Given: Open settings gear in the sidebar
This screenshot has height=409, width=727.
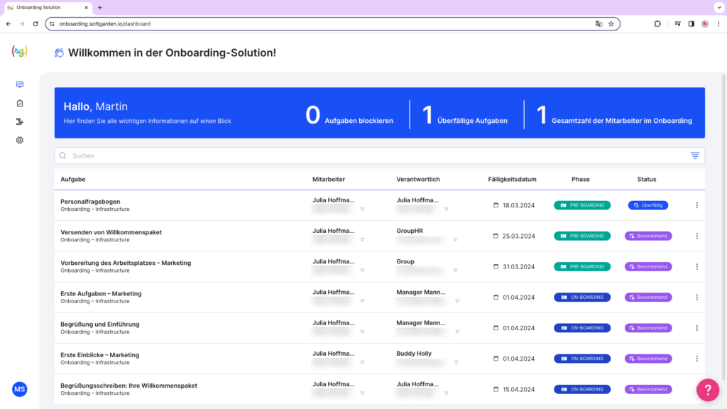Looking at the screenshot, I should [20, 140].
